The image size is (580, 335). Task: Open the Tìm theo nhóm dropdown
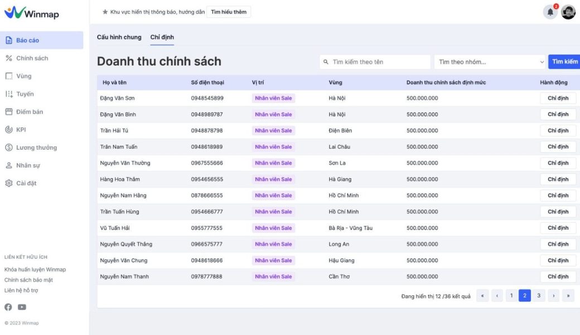coord(490,62)
